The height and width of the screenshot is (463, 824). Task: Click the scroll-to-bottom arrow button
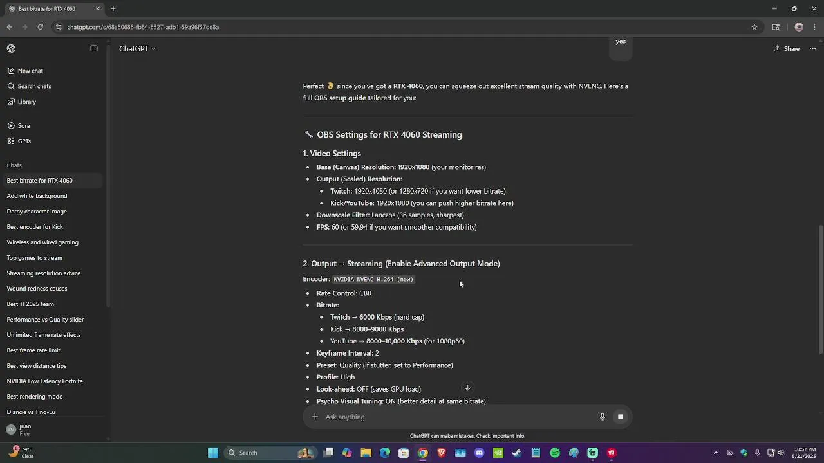pyautogui.click(x=468, y=388)
